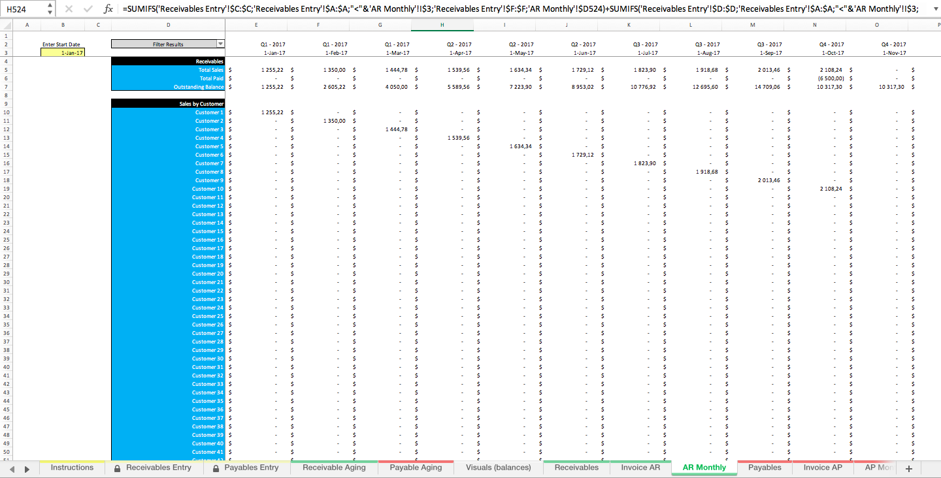Select column header M
Image resolution: width=941 pixels, height=478 pixels.
click(753, 25)
